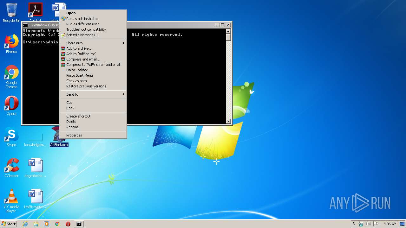Click cmd window scrollbar up arrow
This screenshot has height=228, width=406.
point(228,31)
